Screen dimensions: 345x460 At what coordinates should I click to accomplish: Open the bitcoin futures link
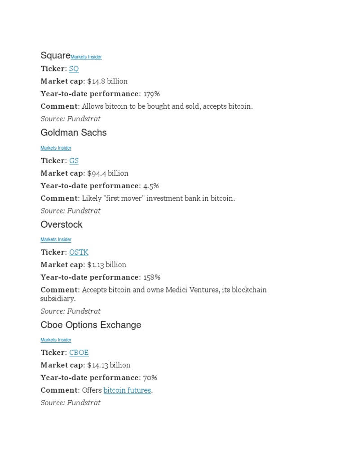tap(127, 390)
